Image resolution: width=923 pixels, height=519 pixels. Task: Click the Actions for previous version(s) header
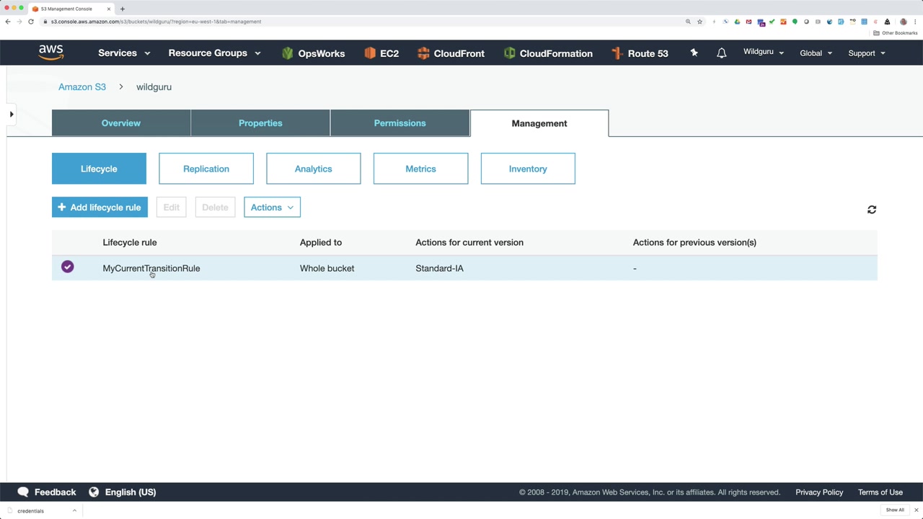pyautogui.click(x=694, y=242)
